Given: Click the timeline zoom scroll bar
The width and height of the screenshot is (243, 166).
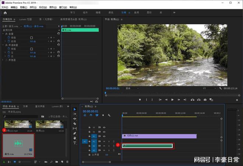Looking at the screenshot, I should (x=96, y=162).
